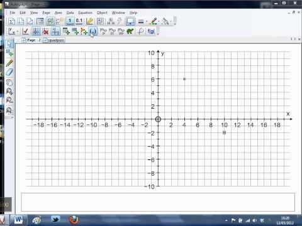Open the fill style dropdown arrow
Screen dimensions: 302x226
pyautogui.click(x=171, y=21)
